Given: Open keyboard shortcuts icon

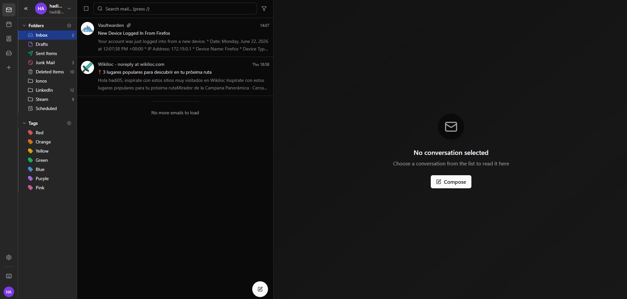Looking at the screenshot, I should tap(9, 276).
